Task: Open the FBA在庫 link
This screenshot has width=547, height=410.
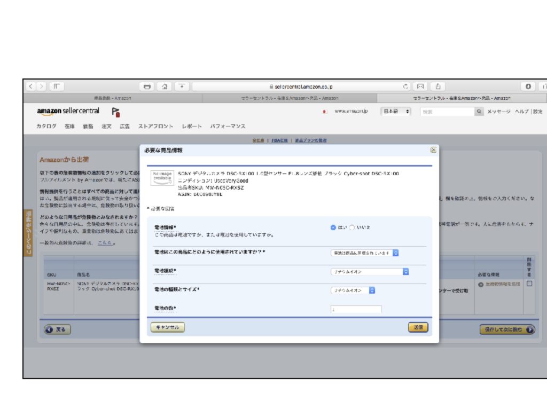Action: point(279,140)
